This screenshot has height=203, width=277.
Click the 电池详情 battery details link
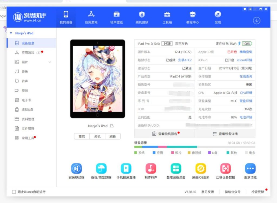pos(246,117)
